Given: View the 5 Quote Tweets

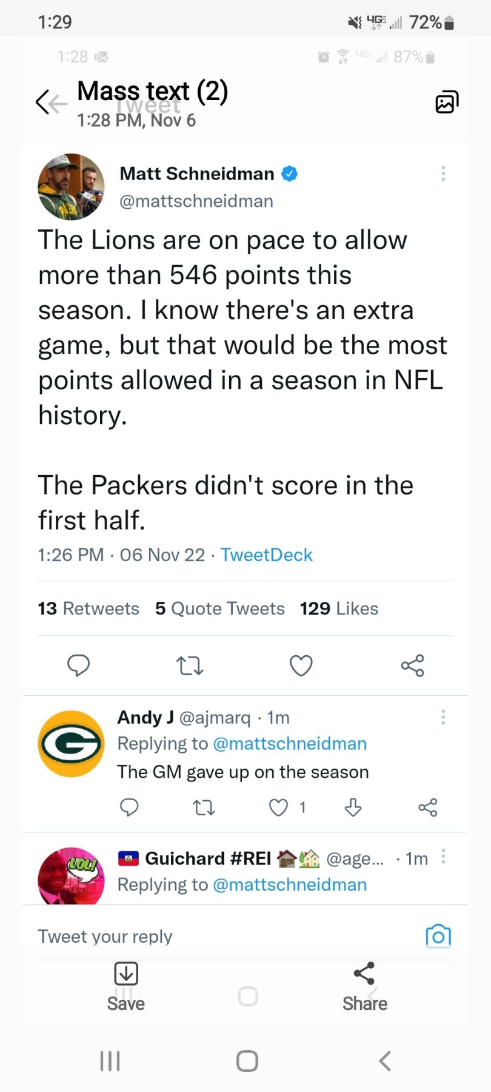Looking at the screenshot, I should [x=219, y=608].
